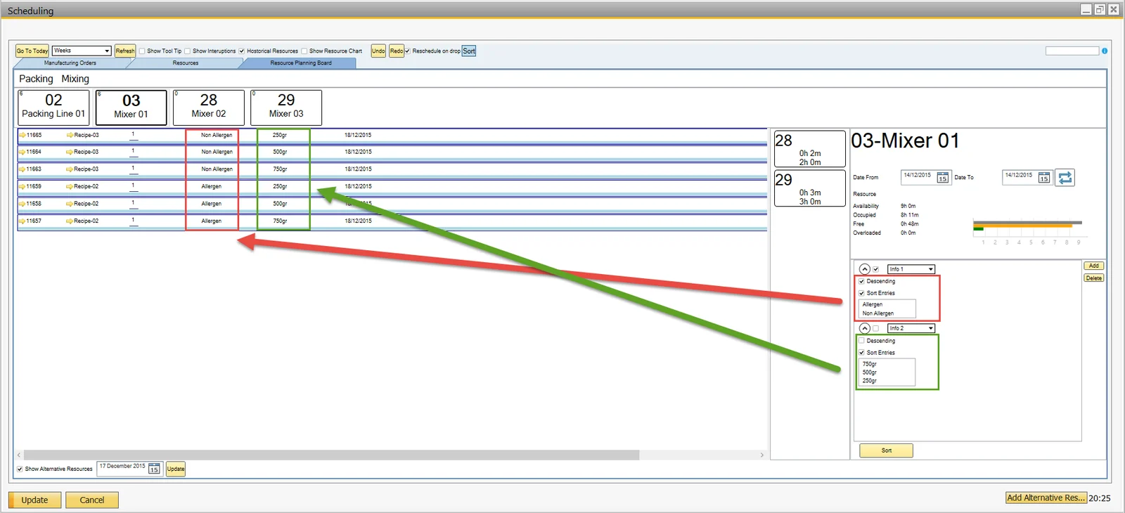Click small Update button beside bottom date
Screen dimensions: 1125x513
pyautogui.click(x=176, y=469)
